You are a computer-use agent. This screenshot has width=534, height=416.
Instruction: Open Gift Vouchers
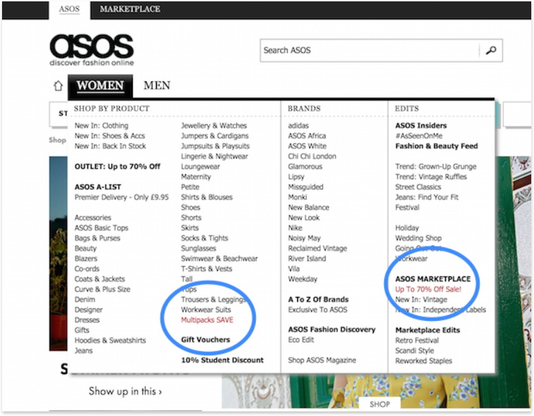(x=205, y=340)
